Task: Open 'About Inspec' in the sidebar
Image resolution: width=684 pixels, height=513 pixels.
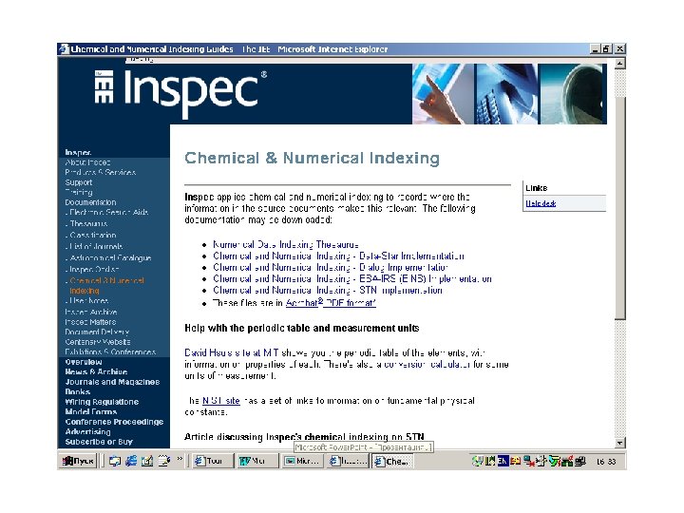Action: pyautogui.click(x=87, y=162)
